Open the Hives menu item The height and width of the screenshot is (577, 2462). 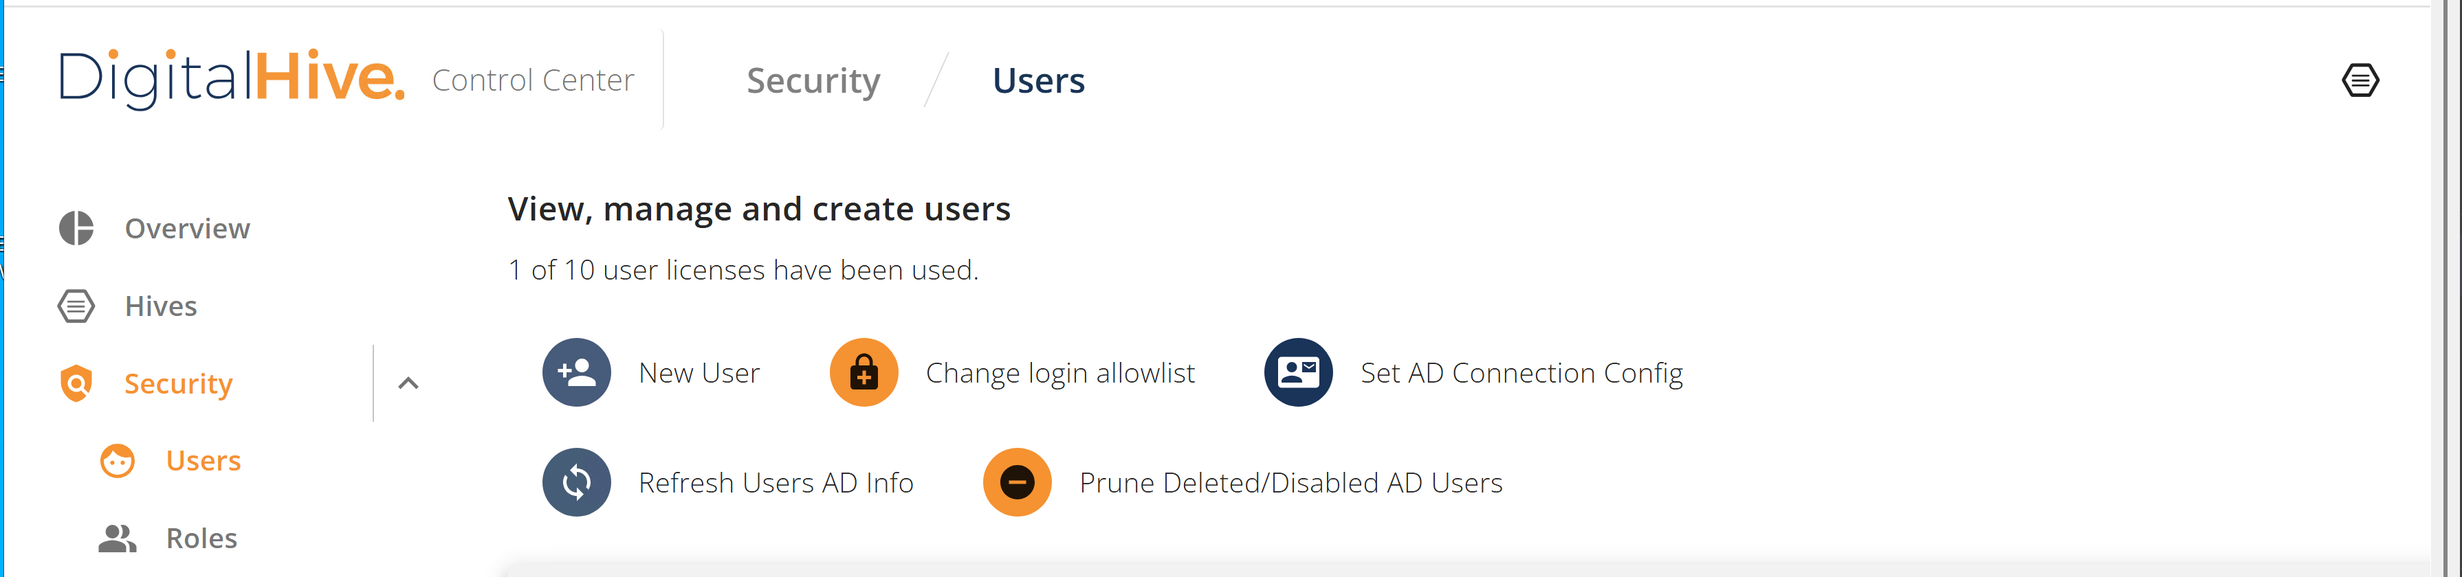pos(161,306)
